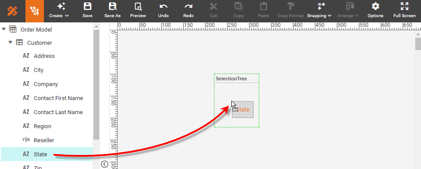Image resolution: width=421 pixels, height=169 pixels.
Task: Collapse the Order Model tree node
Action: click(x=4, y=29)
